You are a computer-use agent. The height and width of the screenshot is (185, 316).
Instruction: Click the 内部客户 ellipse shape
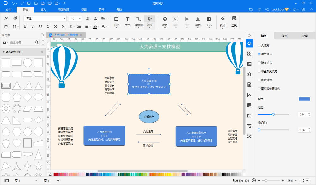[149, 117]
